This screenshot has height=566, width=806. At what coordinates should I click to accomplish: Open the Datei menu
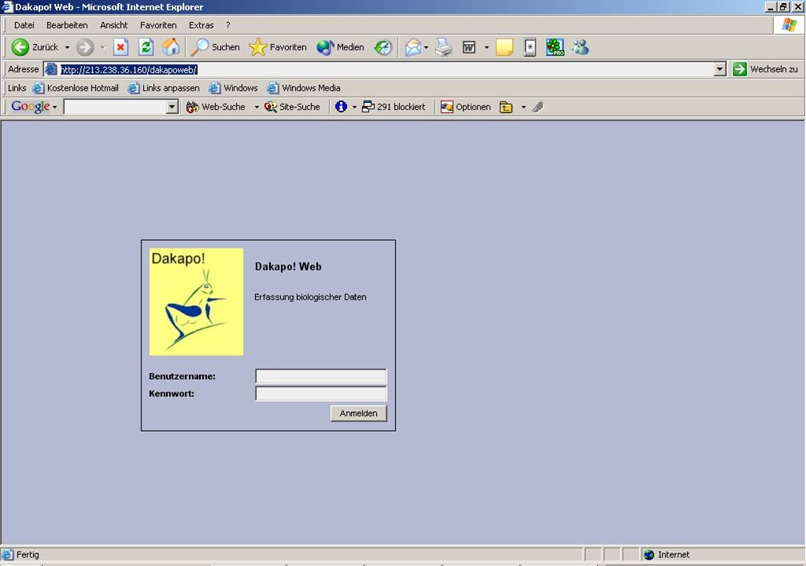[x=24, y=25]
